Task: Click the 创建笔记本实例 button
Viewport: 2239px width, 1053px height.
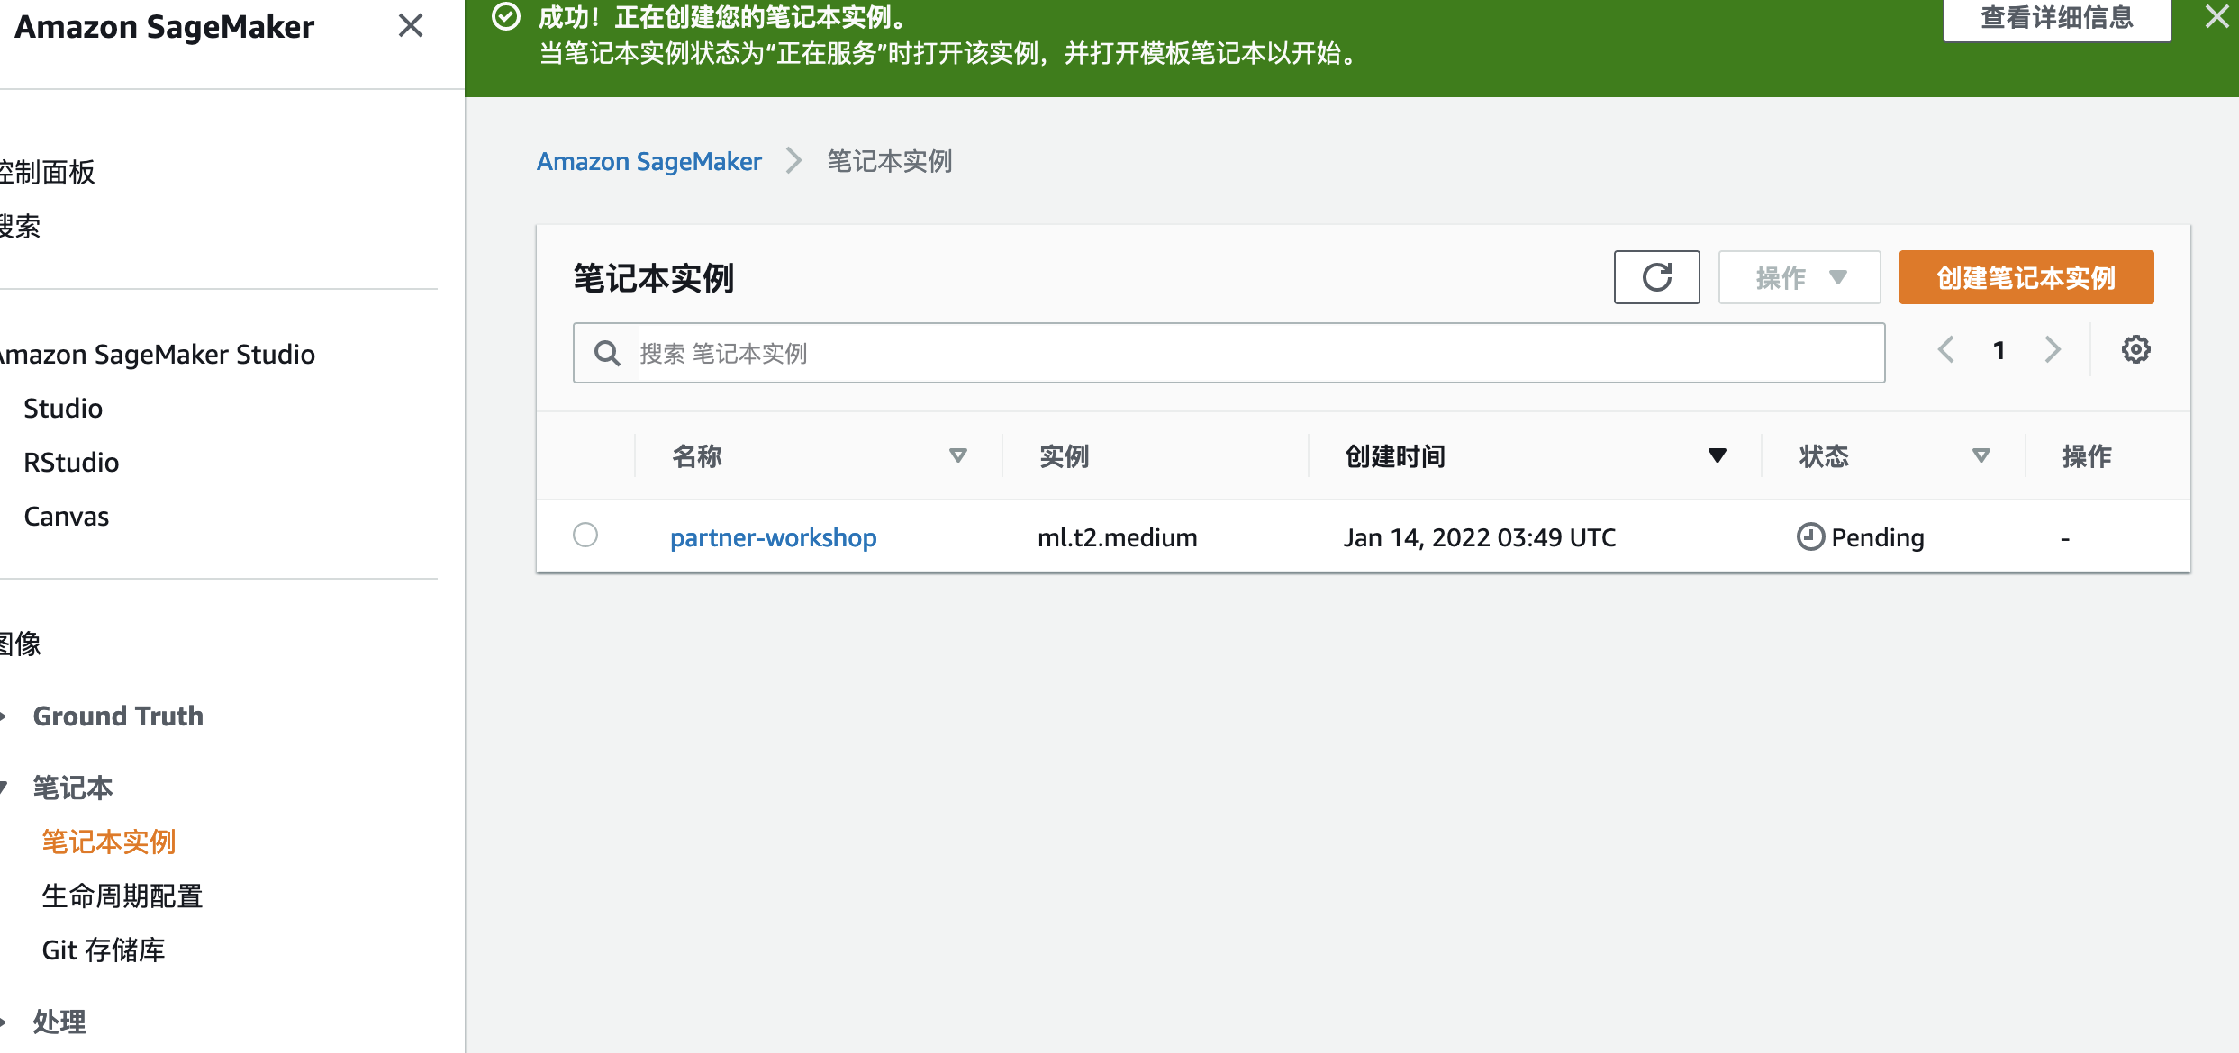Action: point(2026,276)
